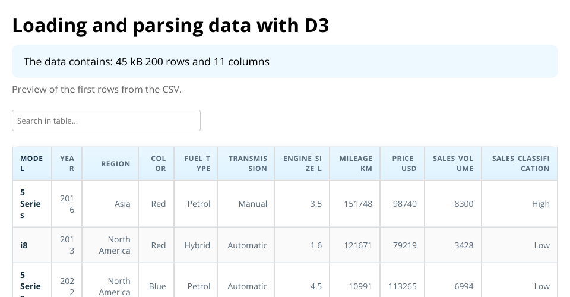The width and height of the screenshot is (570, 297).
Task: Sort by SALES_VOLUME column header
Action: point(453,163)
